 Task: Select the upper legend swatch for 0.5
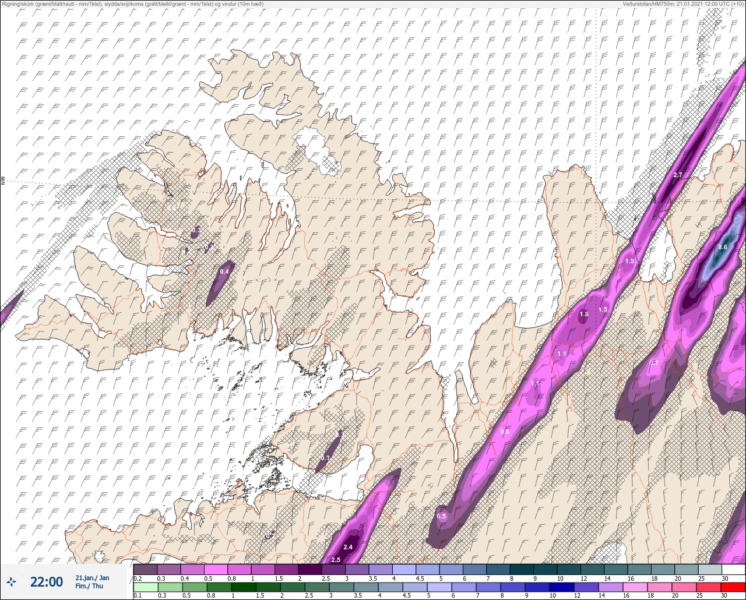tap(216, 569)
